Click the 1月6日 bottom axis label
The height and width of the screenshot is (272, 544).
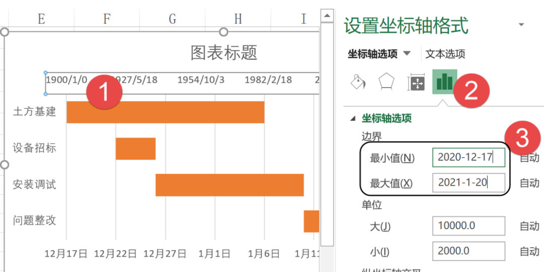coord(264,254)
